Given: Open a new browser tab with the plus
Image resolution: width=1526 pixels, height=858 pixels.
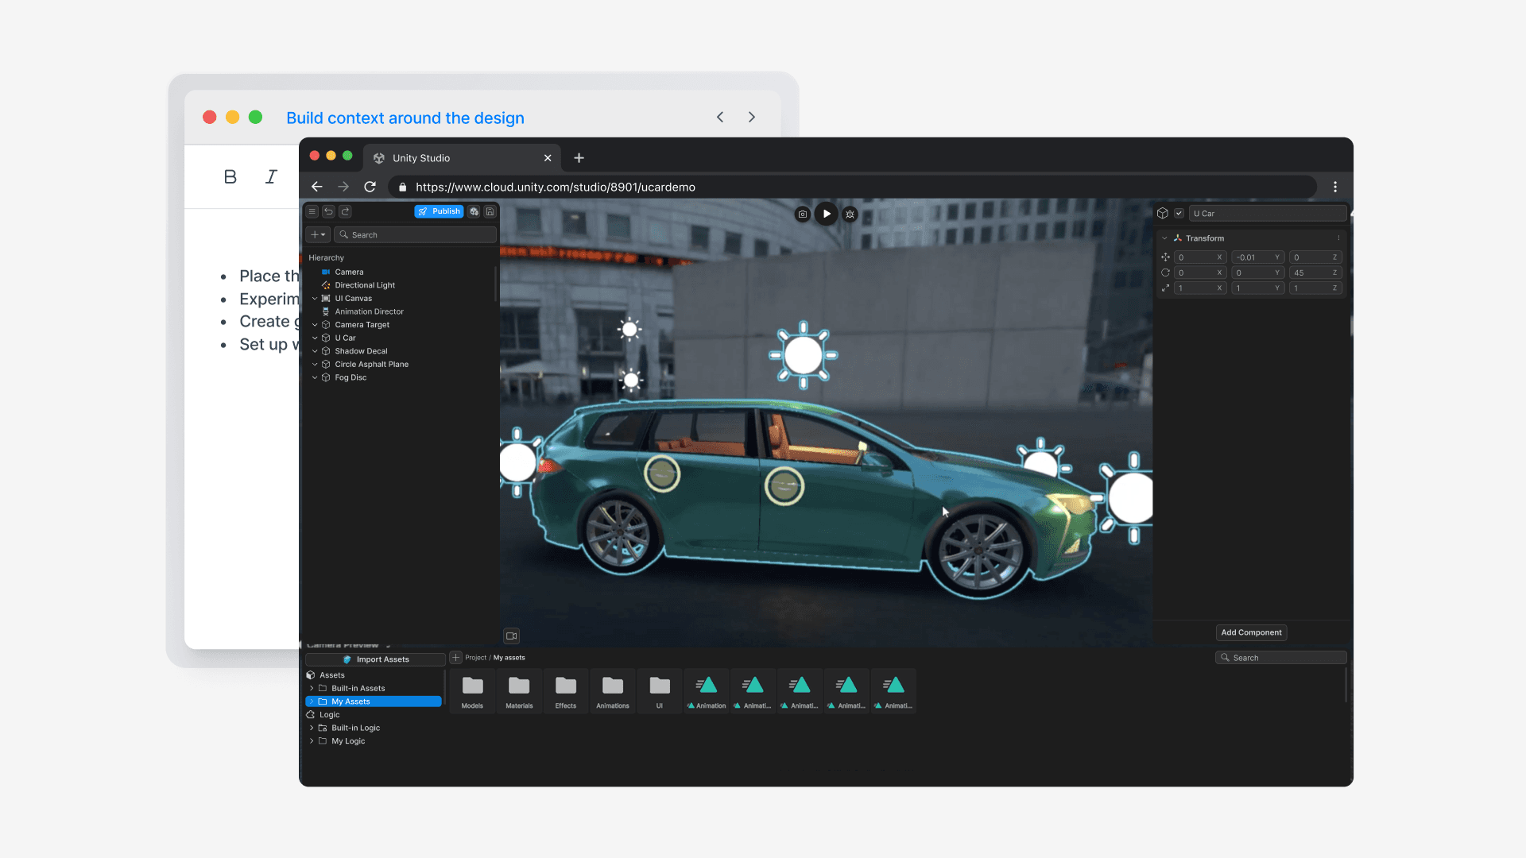Looking at the screenshot, I should tap(579, 158).
